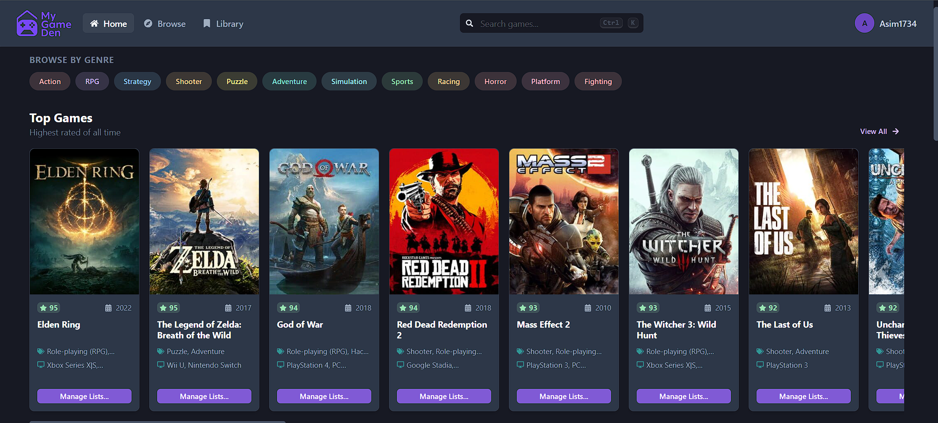Click the star rating badge on The Last of Us

[768, 308]
